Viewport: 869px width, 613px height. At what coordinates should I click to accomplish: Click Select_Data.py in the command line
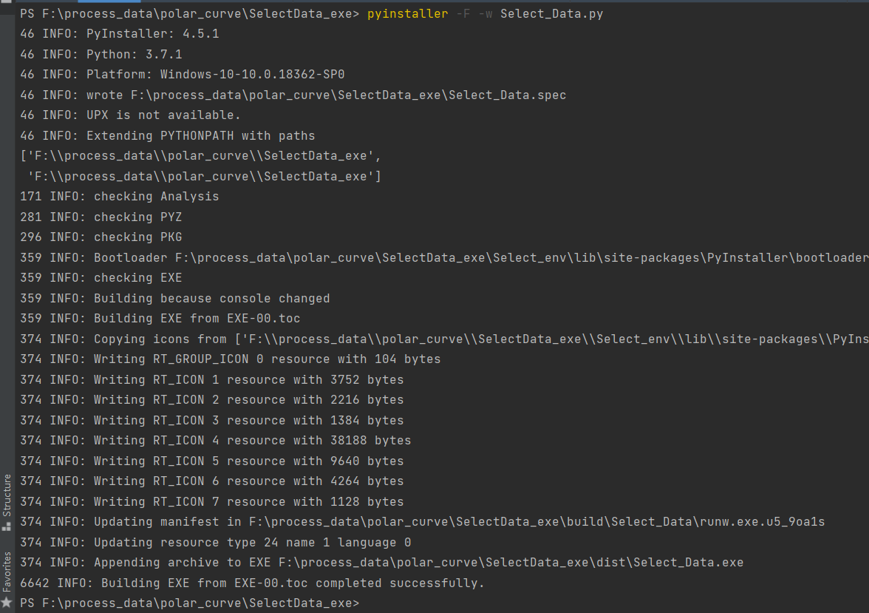pyautogui.click(x=551, y=14)
